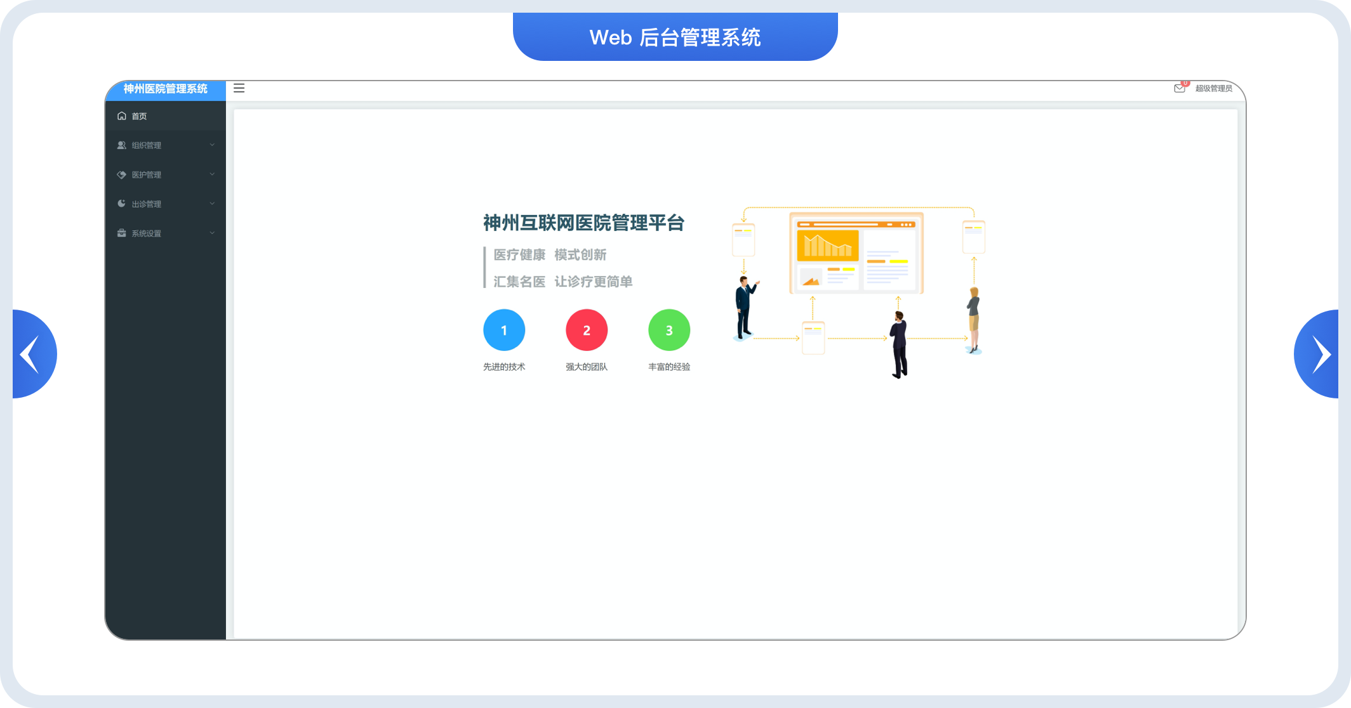Open the mail notification envelope icon
1351x708 pixels.
click(x=1180, y=88)
